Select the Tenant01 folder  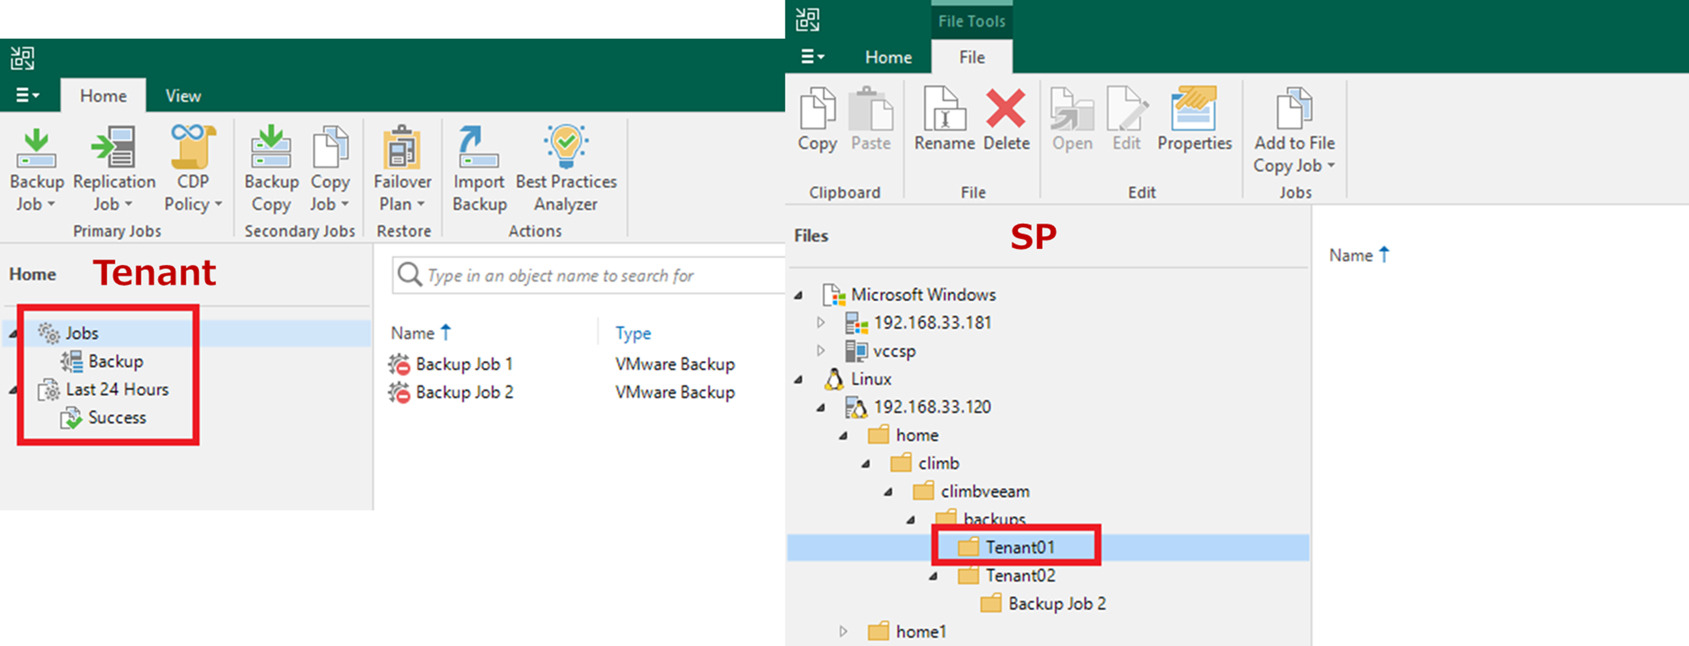tap(1006, 547)
